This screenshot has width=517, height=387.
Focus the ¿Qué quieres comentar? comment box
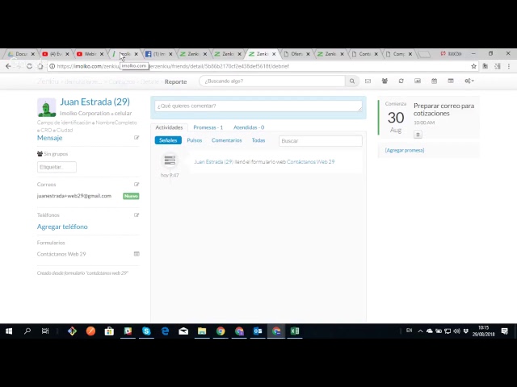258,106
